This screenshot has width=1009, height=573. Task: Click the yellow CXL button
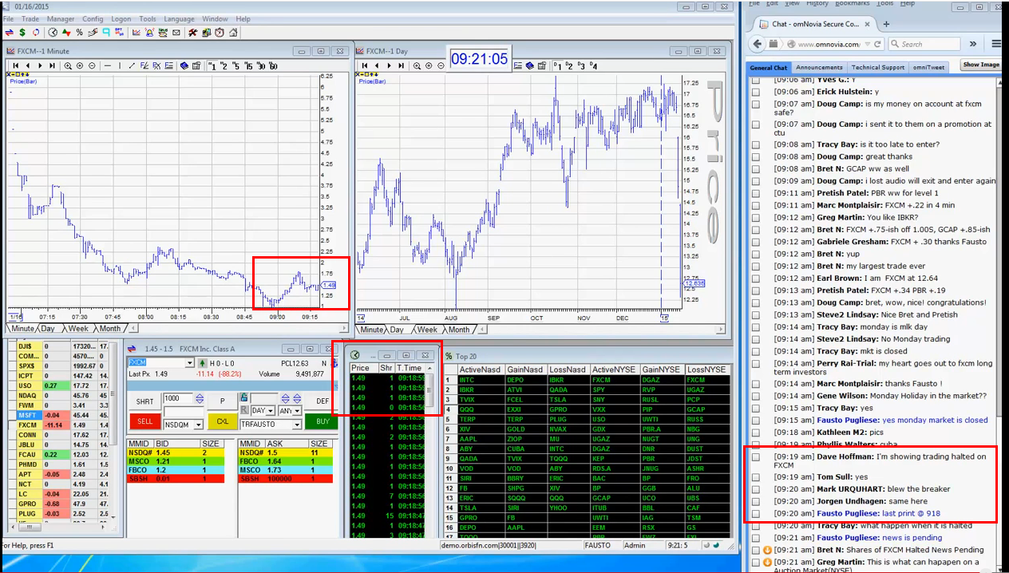[x=223, y=421]
